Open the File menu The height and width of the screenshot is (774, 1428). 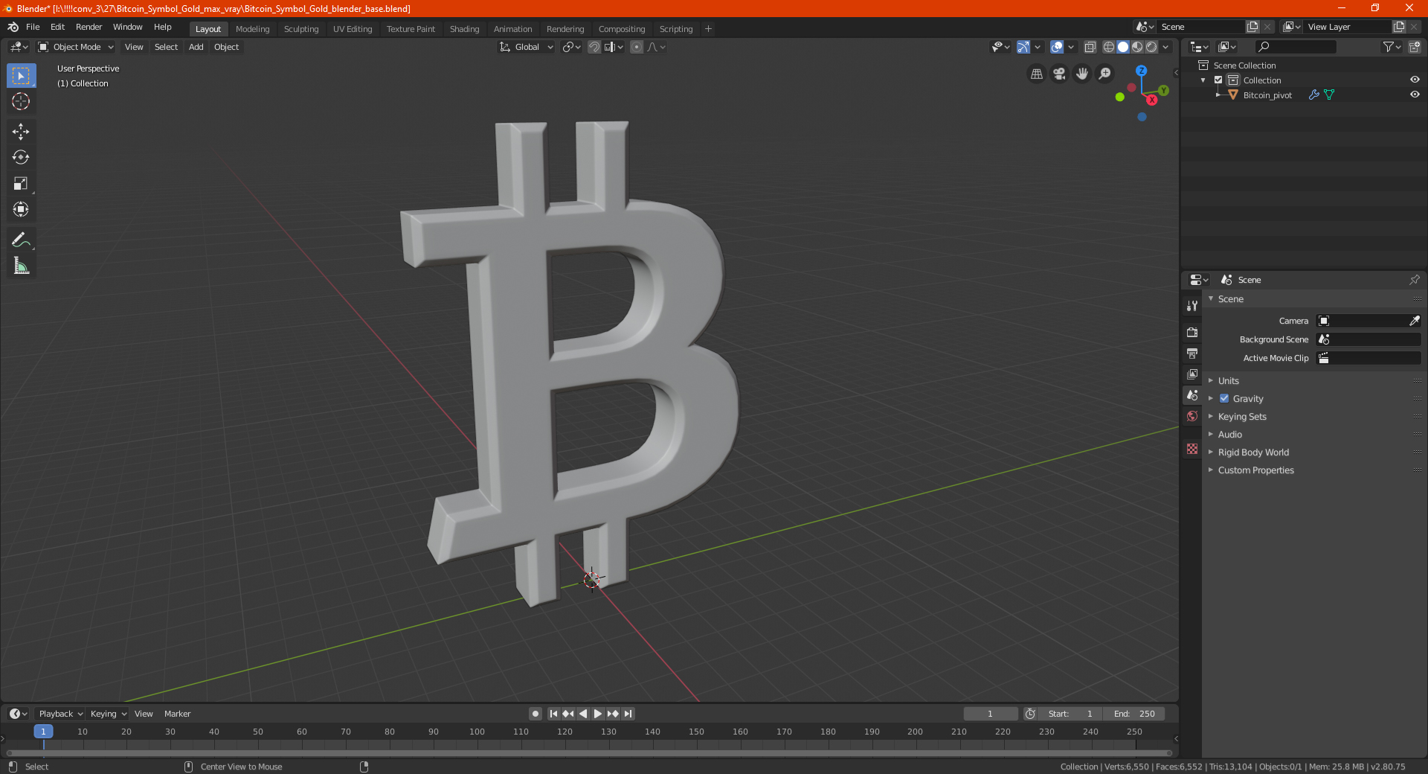coord(33,27)
